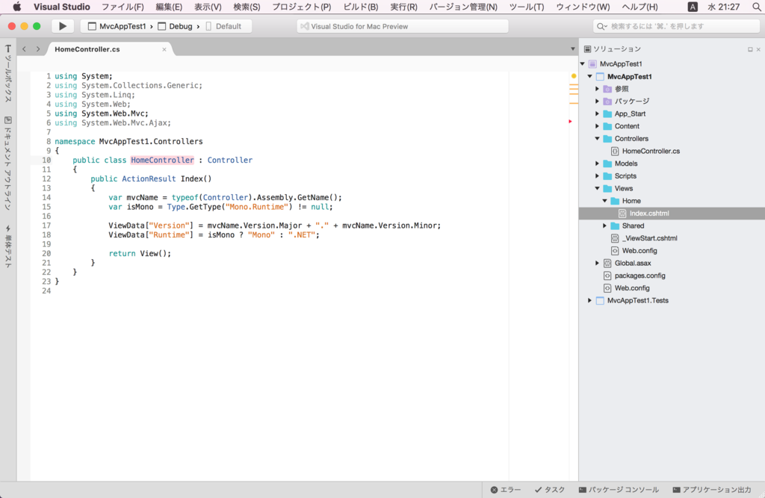Click the Solution pad dock toggle icon

750,49
